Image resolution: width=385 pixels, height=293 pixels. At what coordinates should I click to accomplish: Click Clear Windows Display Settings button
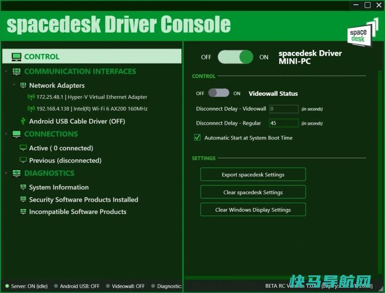coord(253,210)
